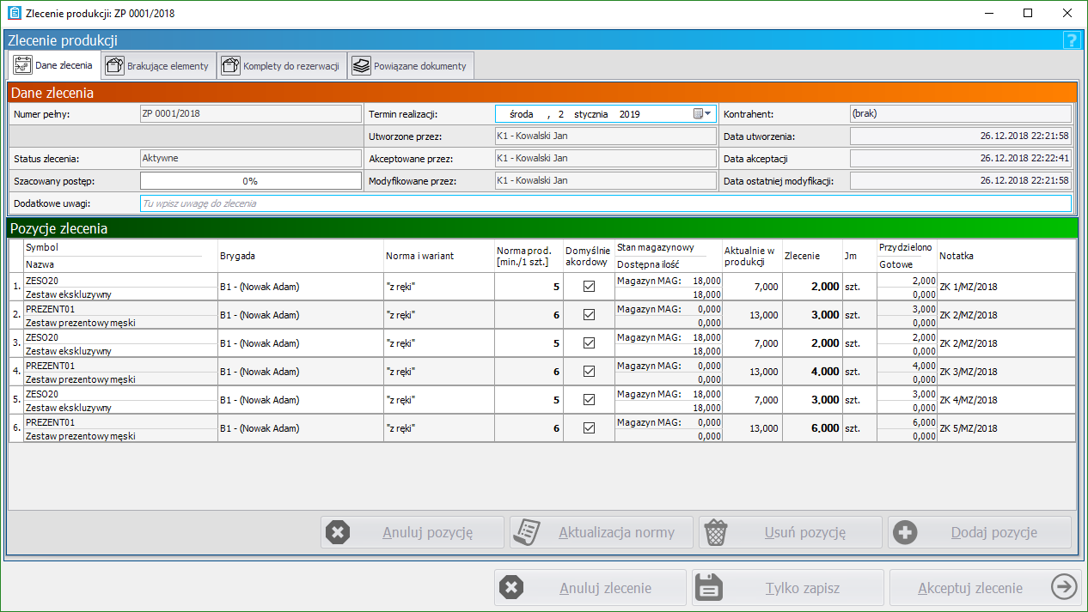This screenshot has width=1088, height=612.
Task: Switch to Komplety do rezerwacji tab
Action: (280, 66)
